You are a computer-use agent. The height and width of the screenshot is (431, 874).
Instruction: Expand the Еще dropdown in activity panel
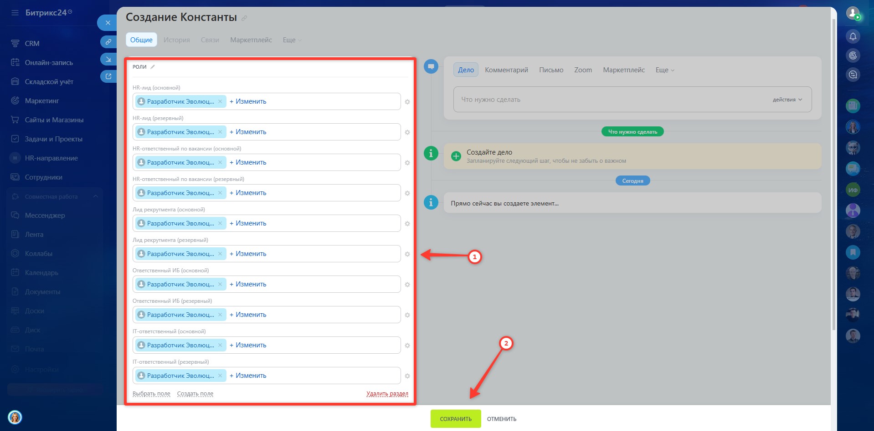664,70
